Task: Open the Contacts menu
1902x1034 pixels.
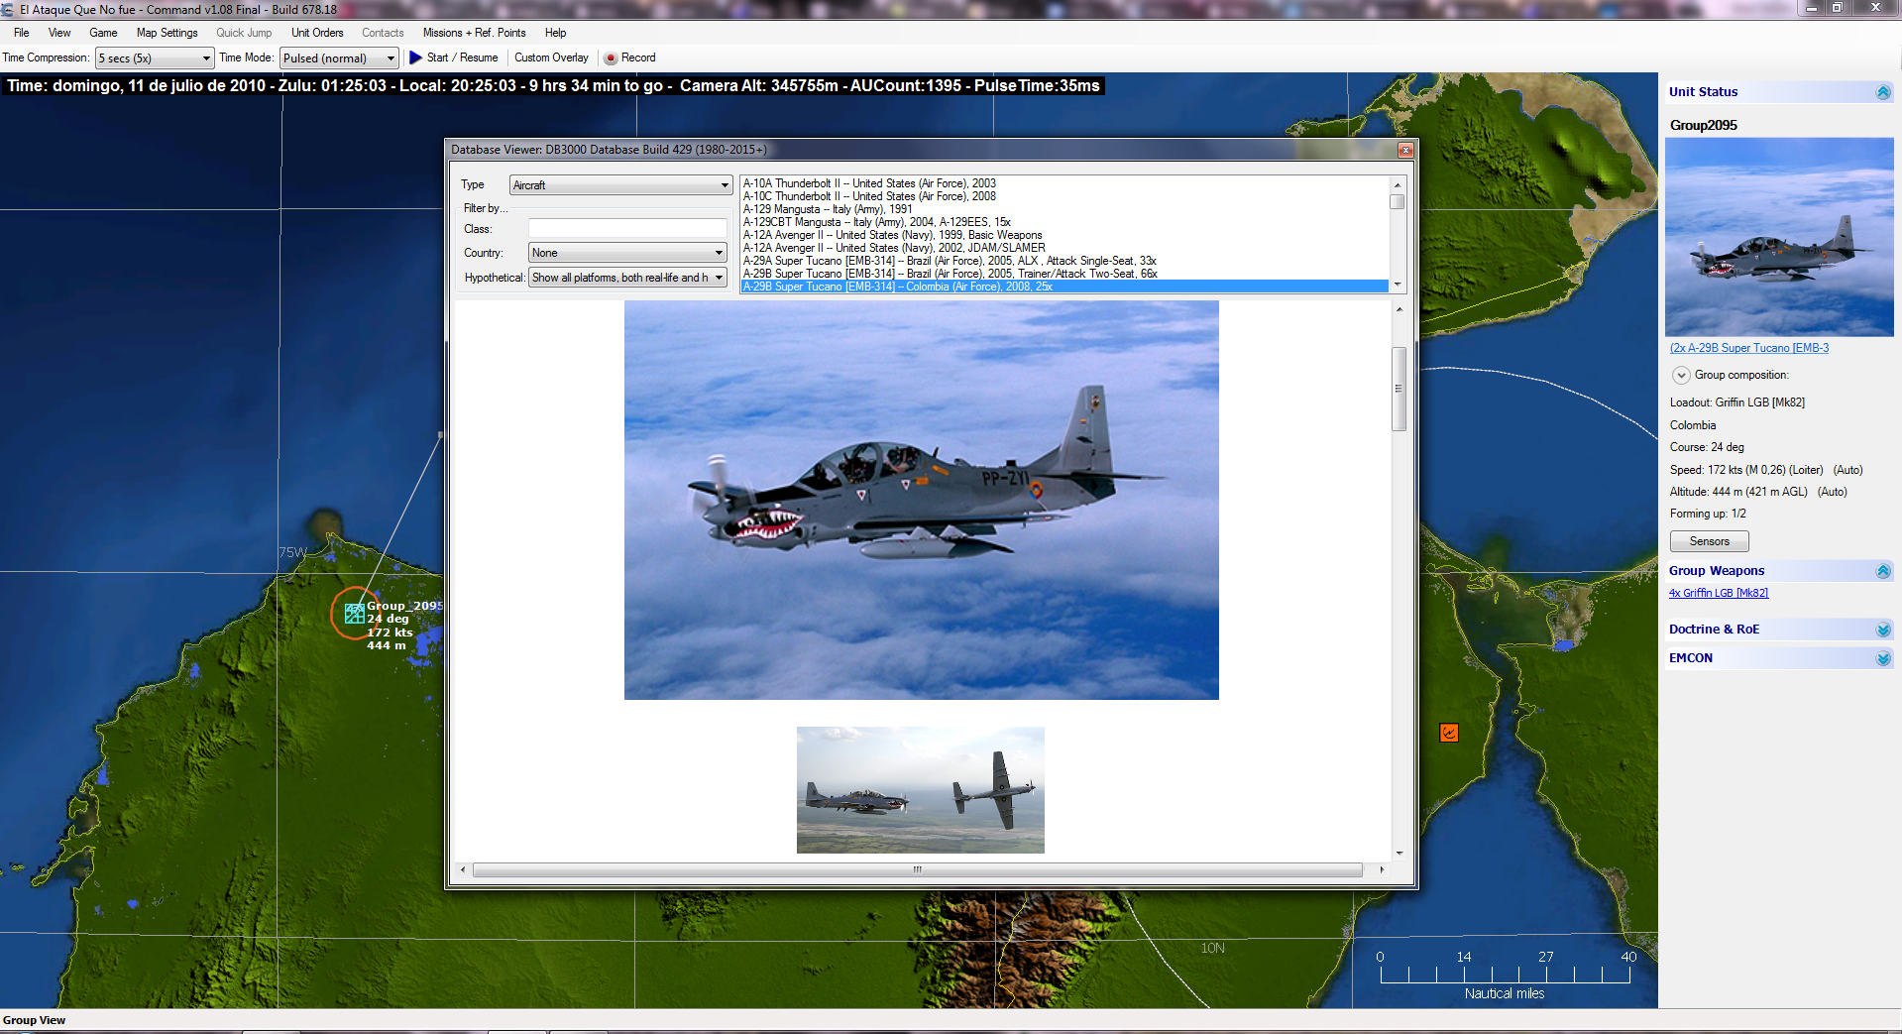Action: coord(383,33)
